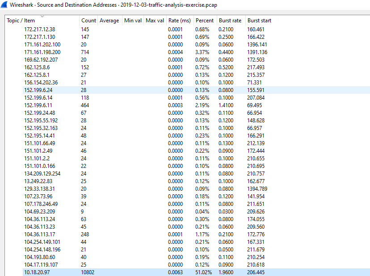Click count value 248
The height and width of the screenshot is (276, 370).
(85, 234)
